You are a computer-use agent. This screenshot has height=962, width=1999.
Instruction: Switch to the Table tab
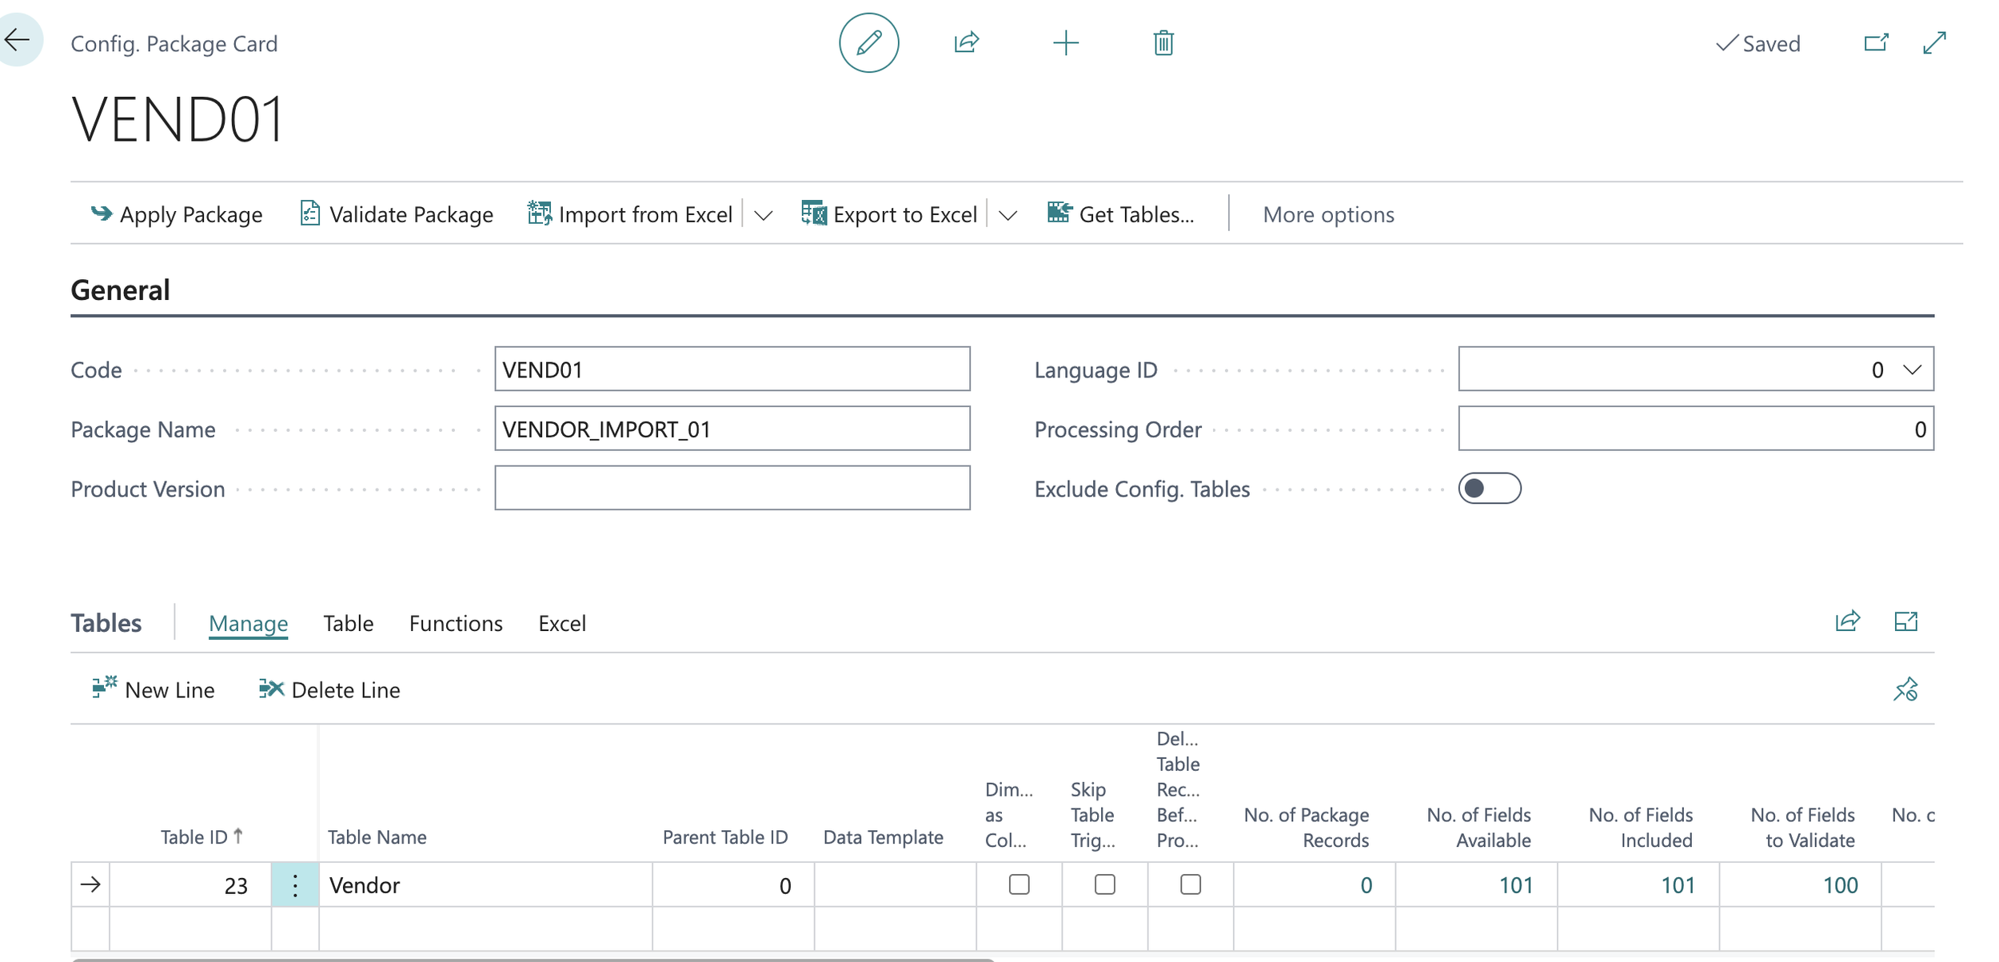pos(348,623)
